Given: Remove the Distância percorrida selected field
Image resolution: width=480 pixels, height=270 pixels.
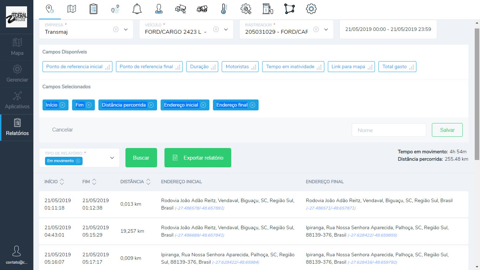Looking at the screenshot, I should pyautogui.click(x=151, y=105).
